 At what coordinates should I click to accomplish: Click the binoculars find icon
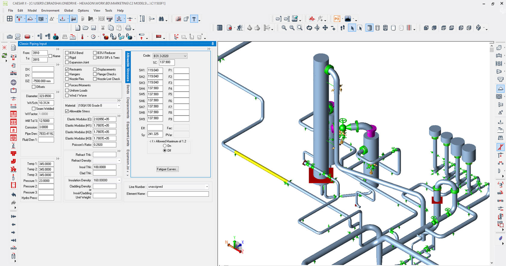[x=161, y=19]
